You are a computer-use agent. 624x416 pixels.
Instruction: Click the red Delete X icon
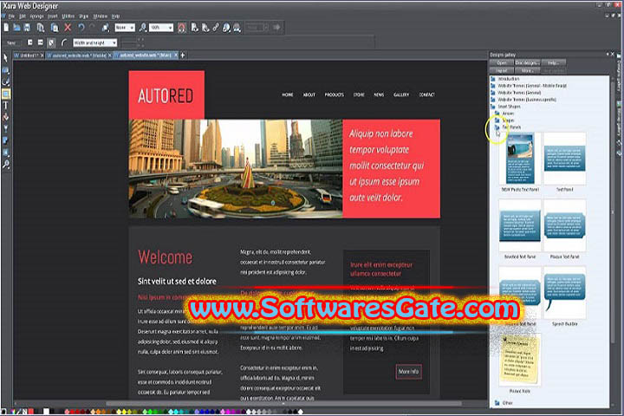(68, 28)
